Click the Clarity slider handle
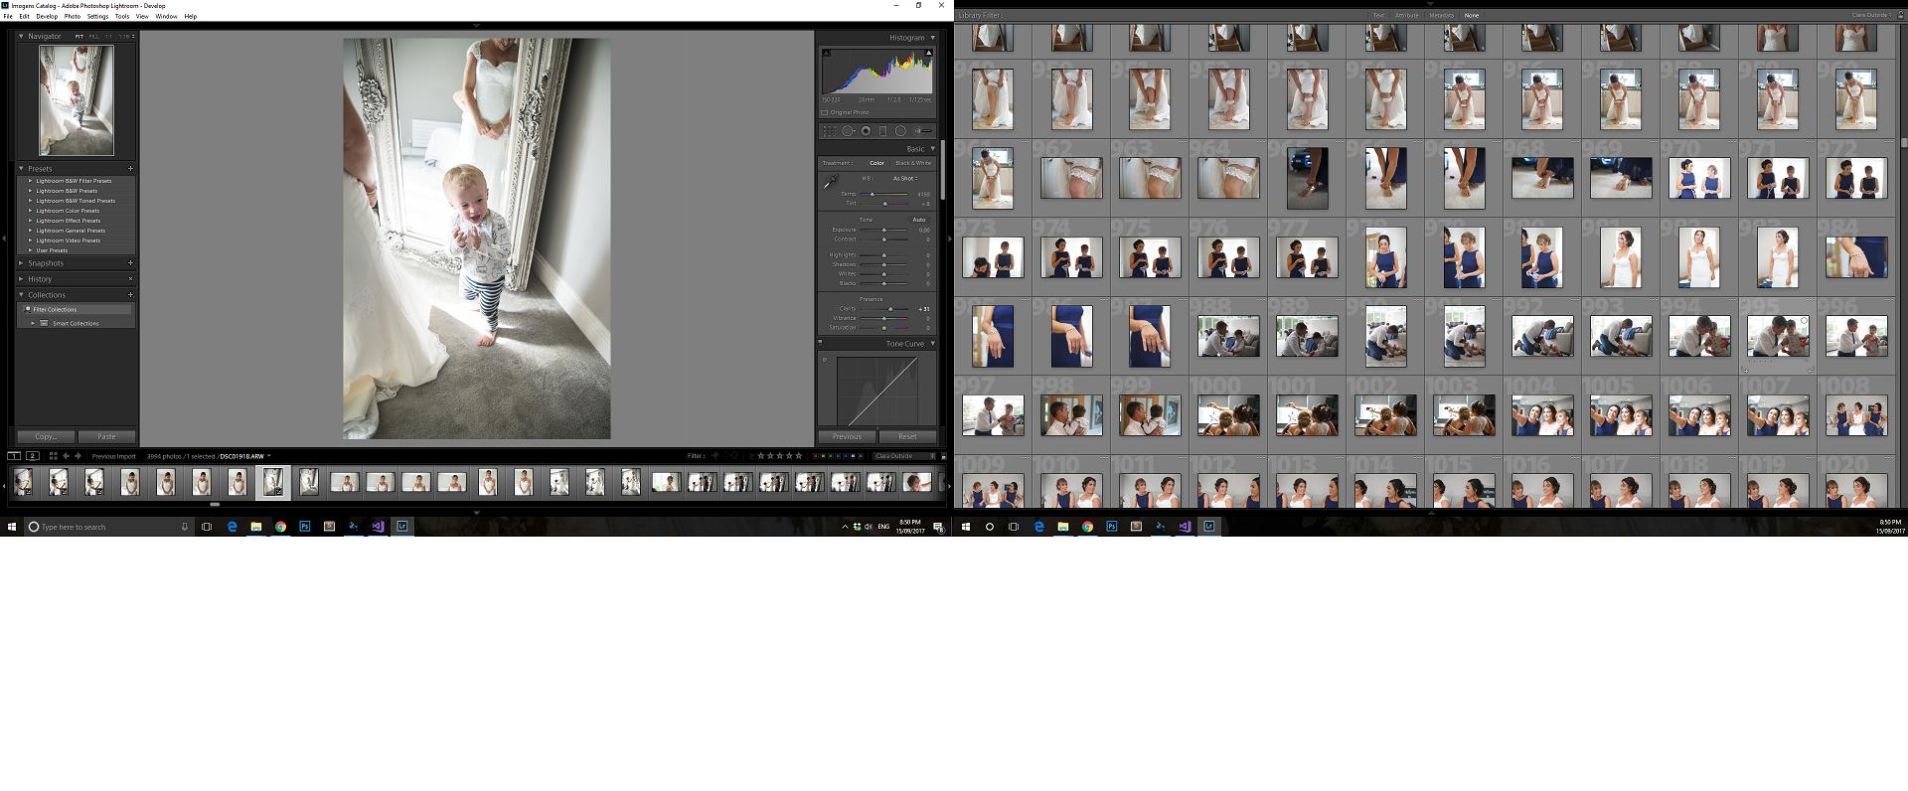This screenshot has width=1908, height=791. (890, 309)
